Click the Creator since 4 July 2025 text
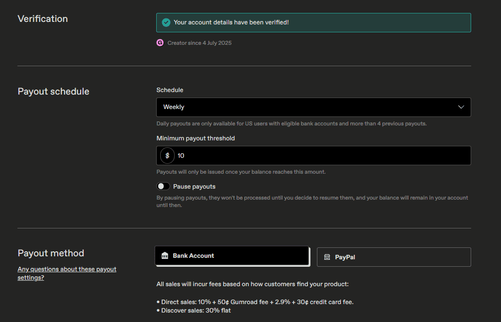501x322 pixels. click(199, 43)
